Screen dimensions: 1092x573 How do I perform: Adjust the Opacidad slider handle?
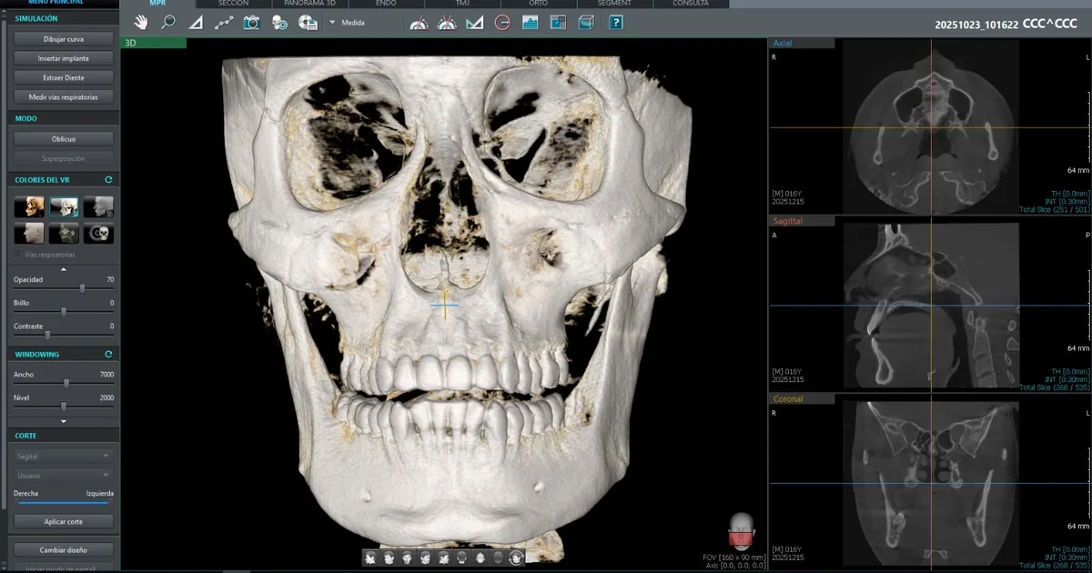(83, 288)
